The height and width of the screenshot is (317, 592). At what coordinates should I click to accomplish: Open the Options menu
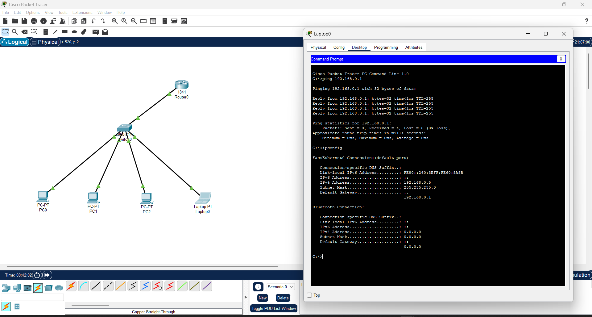(x=33, y=12)
